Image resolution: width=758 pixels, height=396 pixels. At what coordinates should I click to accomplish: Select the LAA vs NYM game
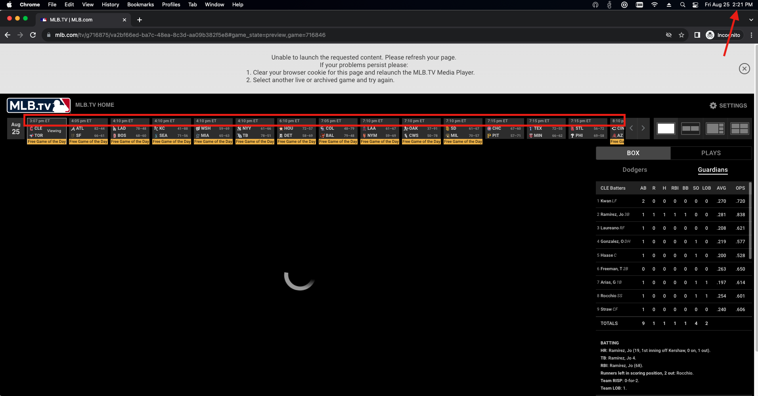[380, 131]
